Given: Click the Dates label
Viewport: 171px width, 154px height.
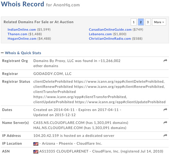Looking at the screenshot, I should [x=7, y=110].
